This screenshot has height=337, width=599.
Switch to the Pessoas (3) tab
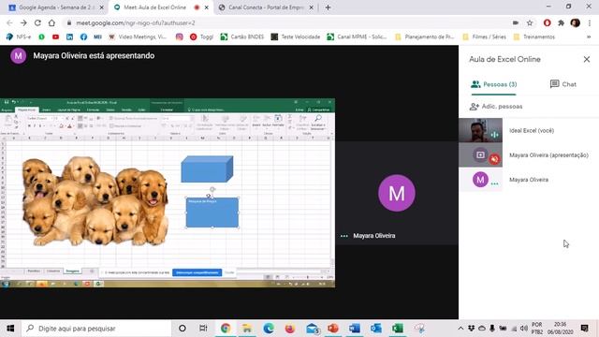click(493, 84)
